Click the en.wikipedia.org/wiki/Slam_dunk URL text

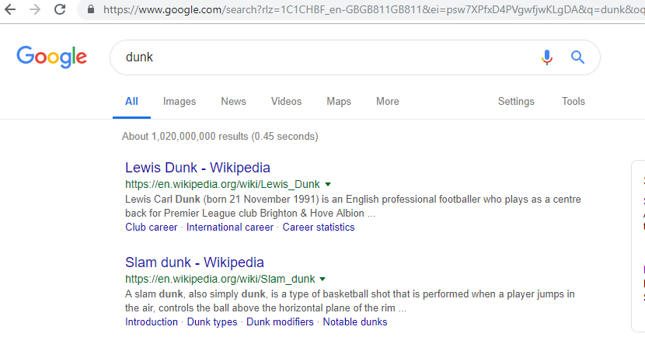pyautogui.click(x=220, y=279)
